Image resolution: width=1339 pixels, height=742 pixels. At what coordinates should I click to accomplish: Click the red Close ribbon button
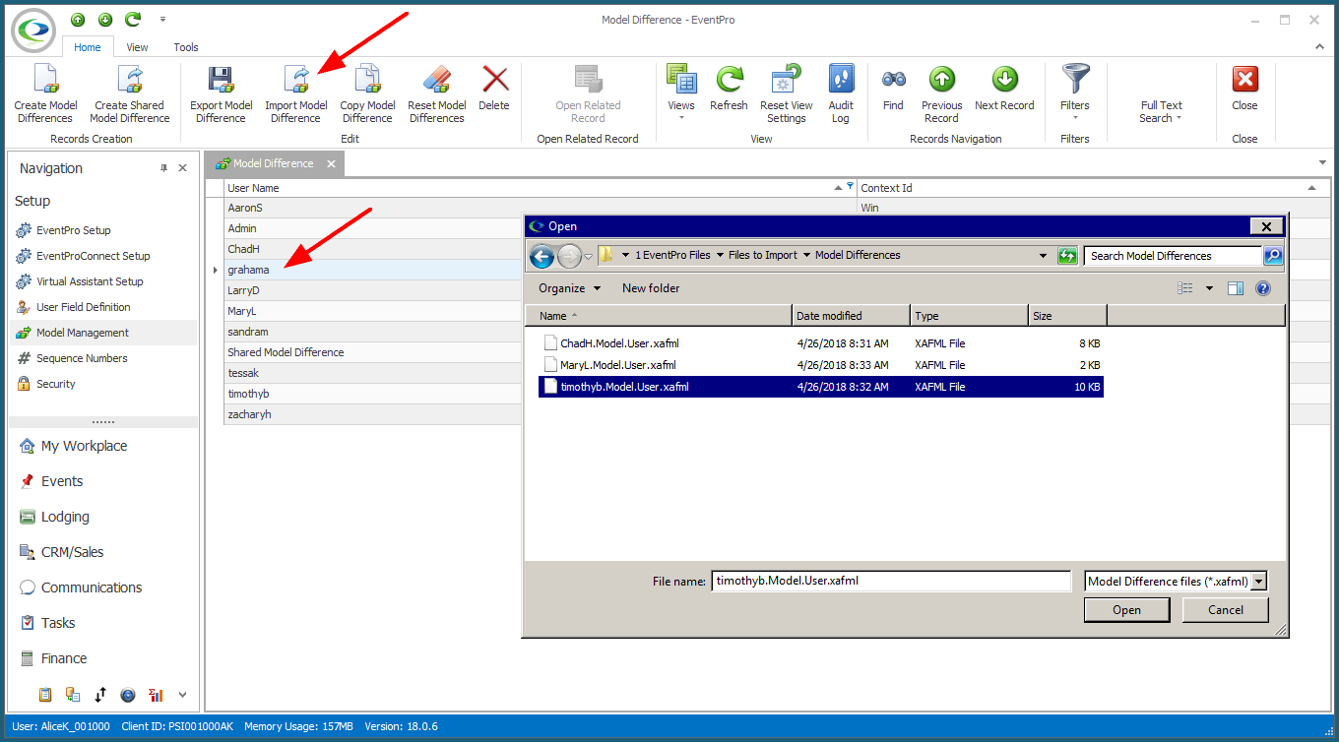tap(1245, 89)
